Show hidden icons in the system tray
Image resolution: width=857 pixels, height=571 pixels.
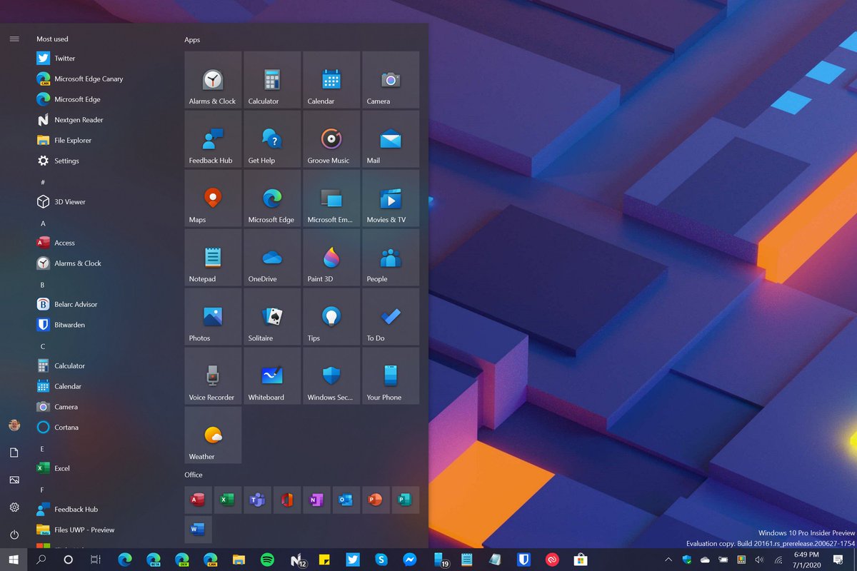click(668, 560)
